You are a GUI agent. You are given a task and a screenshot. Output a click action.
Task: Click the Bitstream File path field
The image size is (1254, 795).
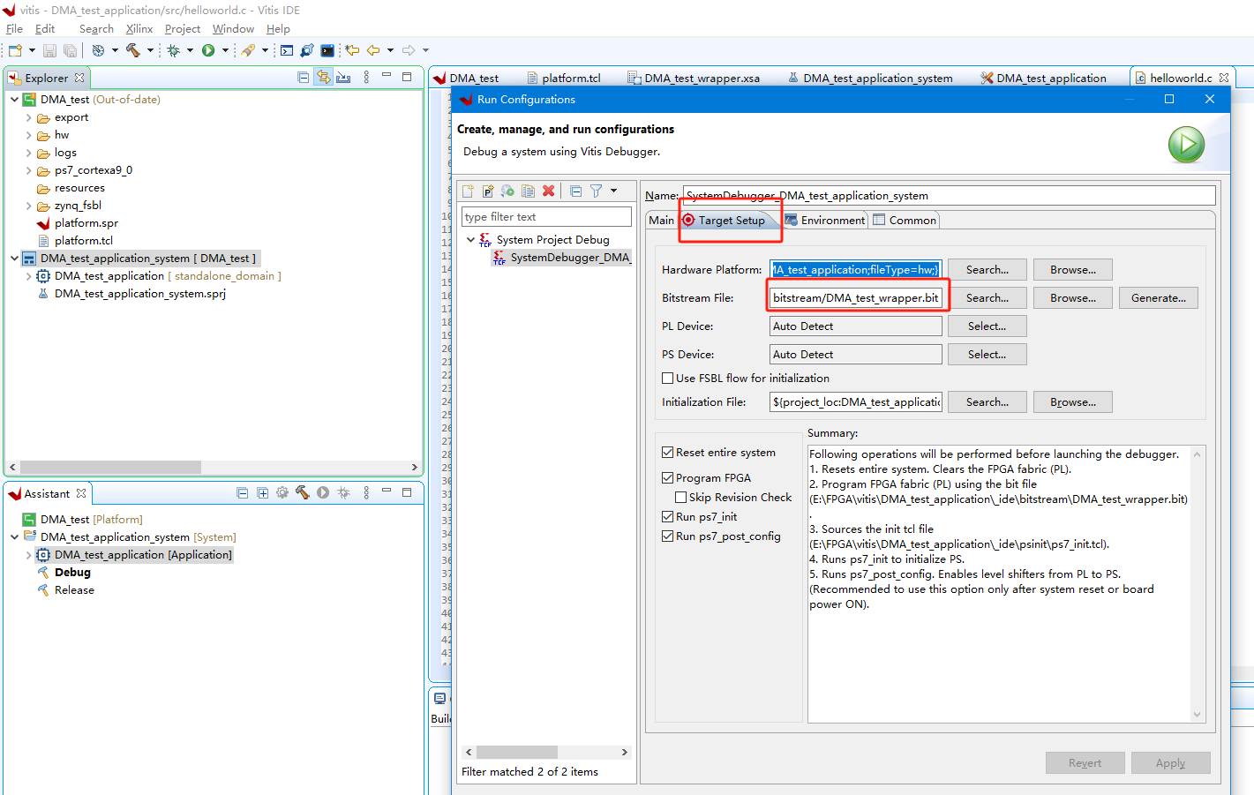pyautogui.click(x=855, y=298)
